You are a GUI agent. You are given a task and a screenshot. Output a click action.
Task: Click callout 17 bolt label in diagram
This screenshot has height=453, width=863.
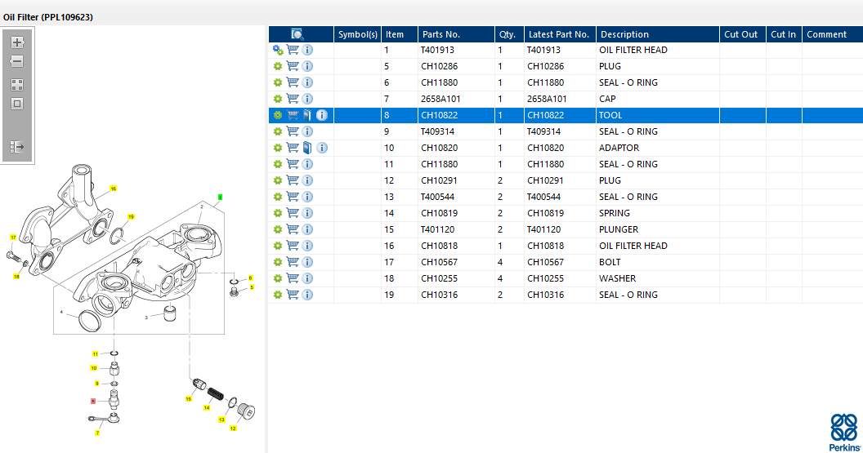(13, 238)
